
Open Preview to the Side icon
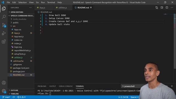[x=162, y=8]
